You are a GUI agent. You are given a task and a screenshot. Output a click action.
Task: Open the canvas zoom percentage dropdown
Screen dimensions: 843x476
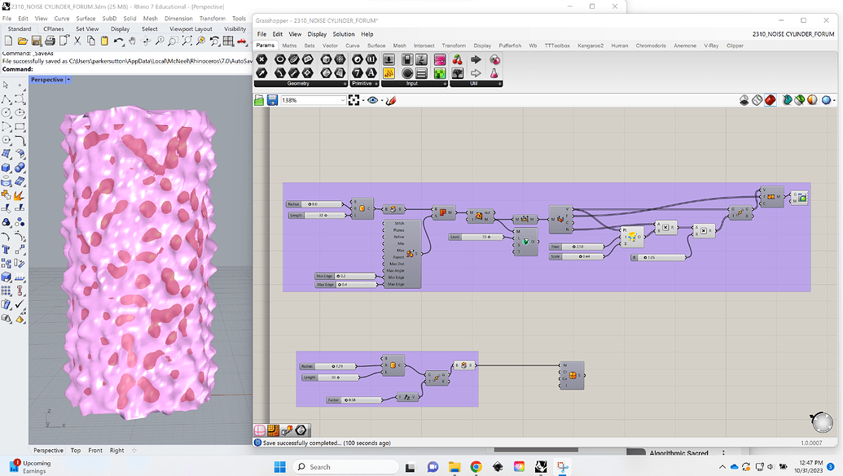pyautogui.click(x=342, y=100)
